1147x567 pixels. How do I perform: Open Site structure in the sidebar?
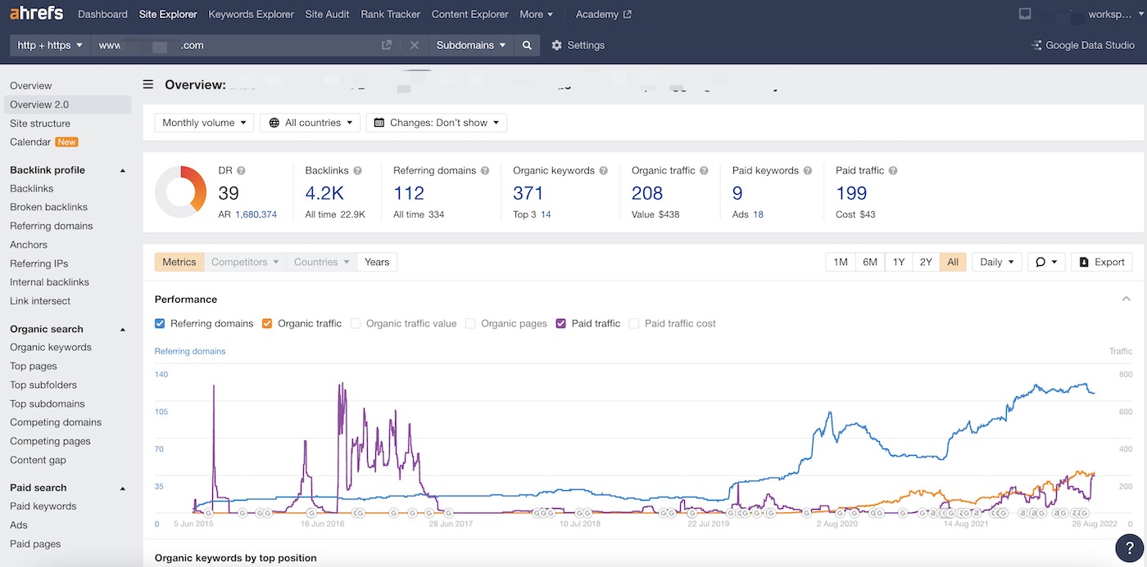tap(40, 124)
